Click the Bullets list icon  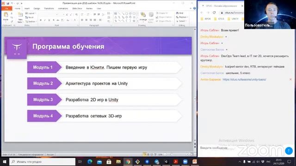tap(82, 14)
